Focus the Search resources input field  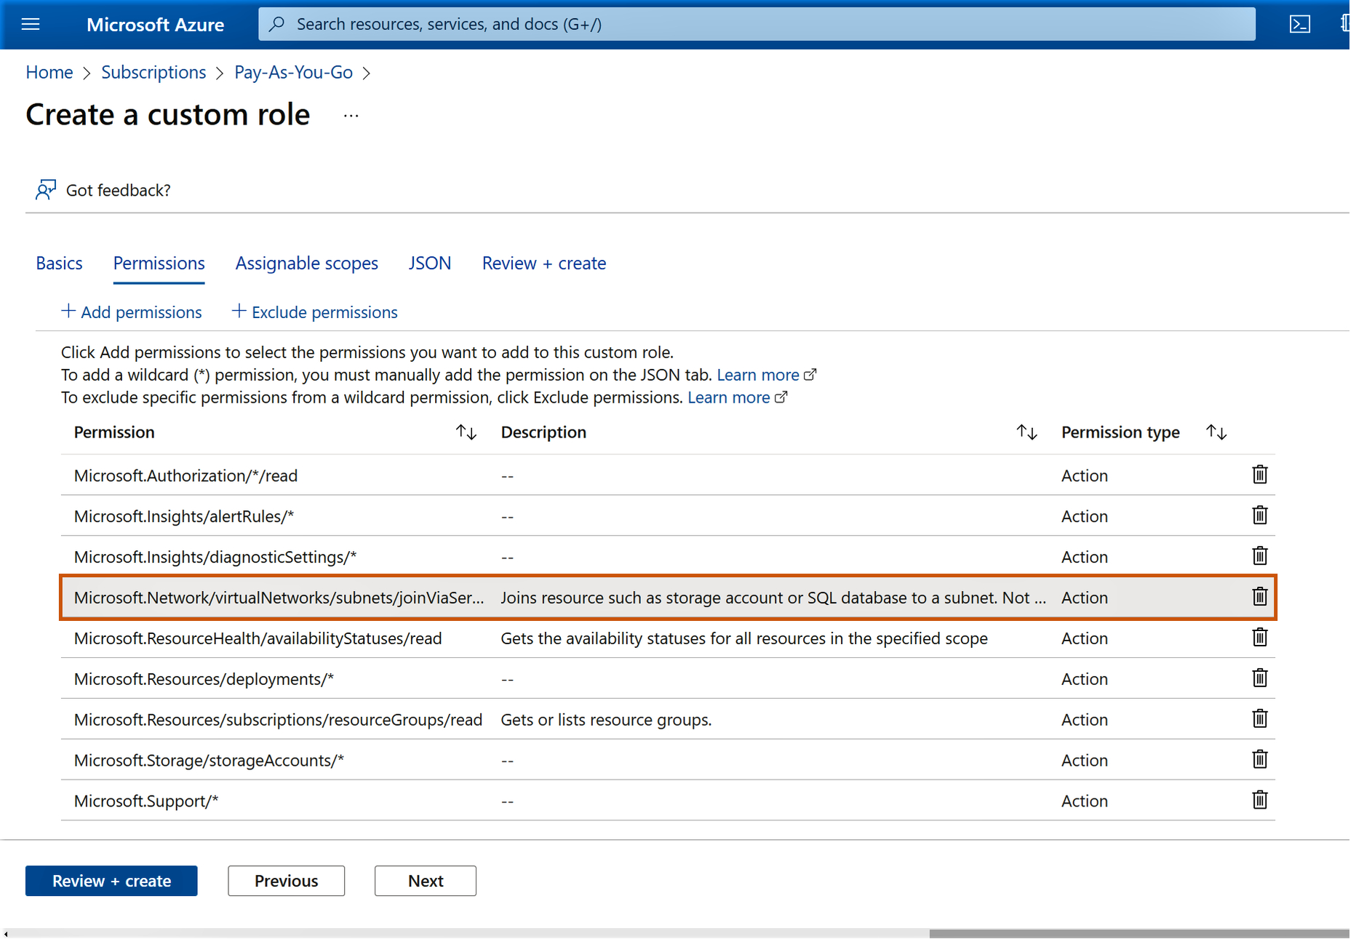[757, 25]
